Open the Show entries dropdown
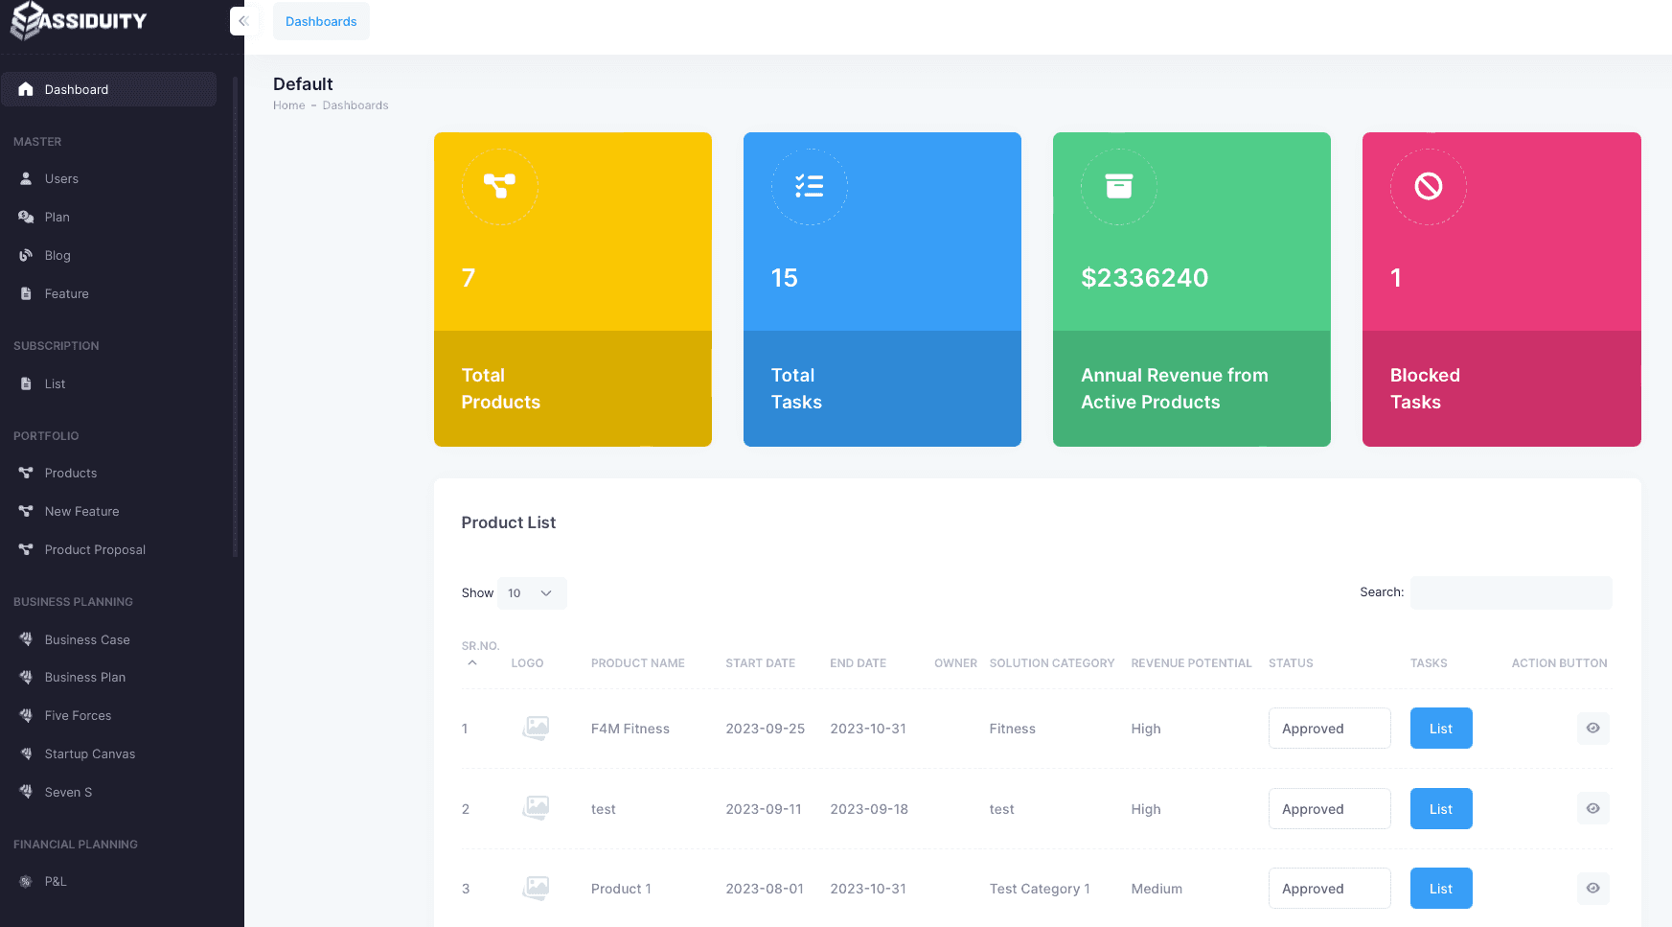This screenshot has height=927, width=1672. coord(532,593)
